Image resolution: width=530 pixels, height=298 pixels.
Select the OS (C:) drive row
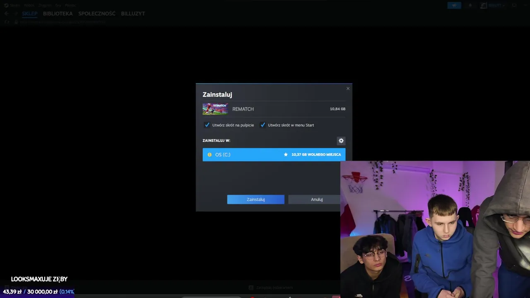pyautogui.click(x=274, y=154)
